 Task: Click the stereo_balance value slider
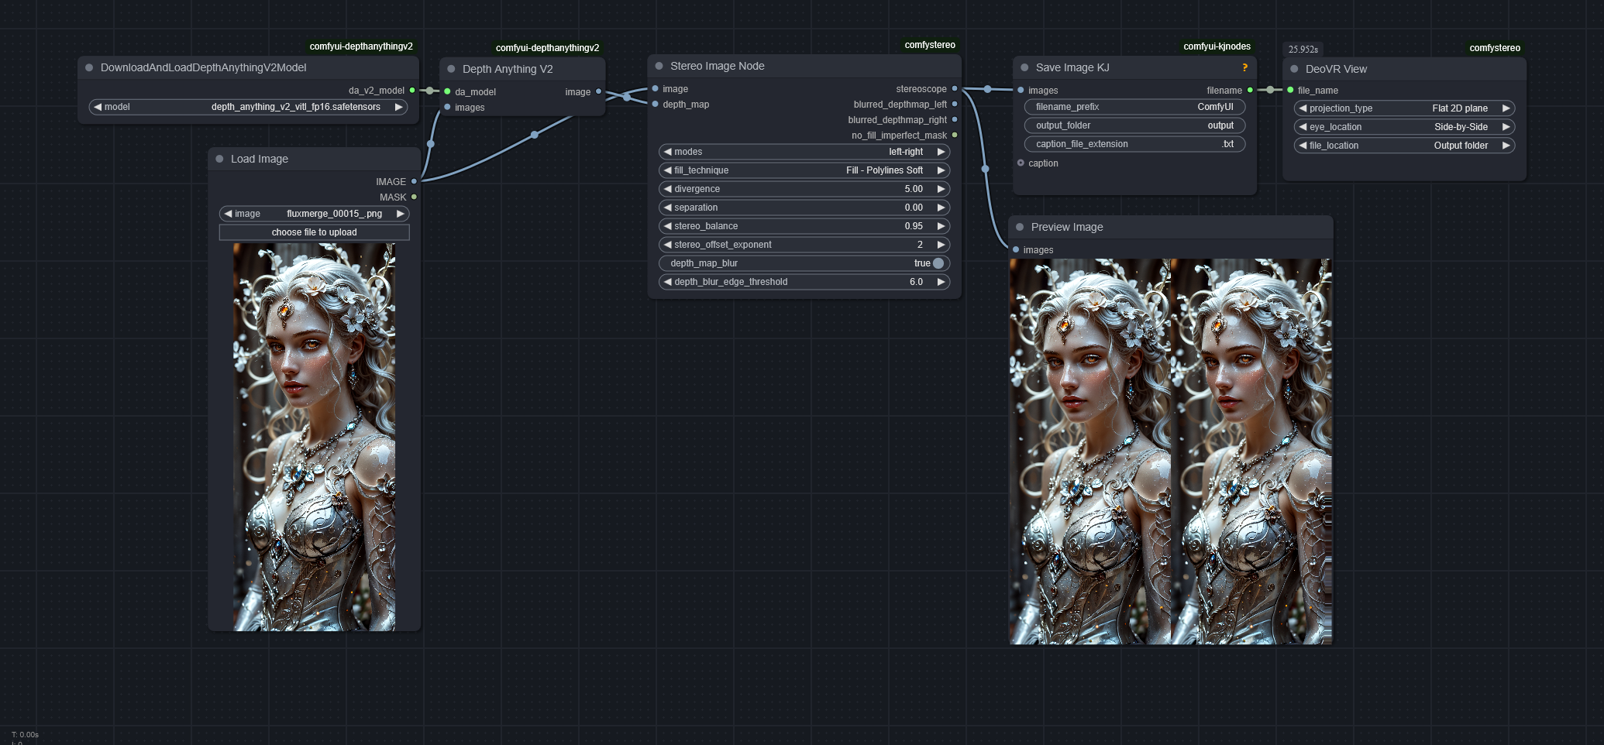(804, 226)
